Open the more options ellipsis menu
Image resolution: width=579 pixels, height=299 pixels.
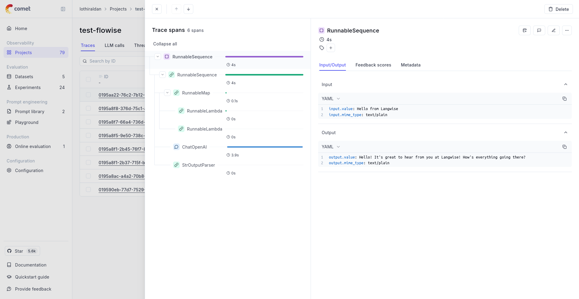pos(568,30)
